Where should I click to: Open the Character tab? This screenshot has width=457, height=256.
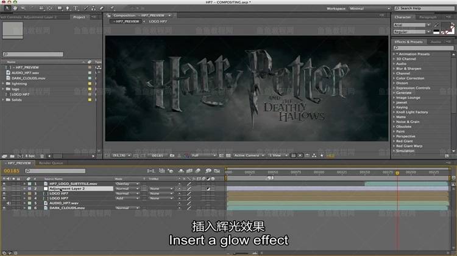(403, 17)
